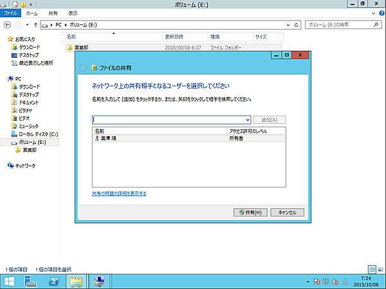The width and height of the screenshot is (386, 289).
Task: Click the file sharing dialog back arrow
Action: 83,68
